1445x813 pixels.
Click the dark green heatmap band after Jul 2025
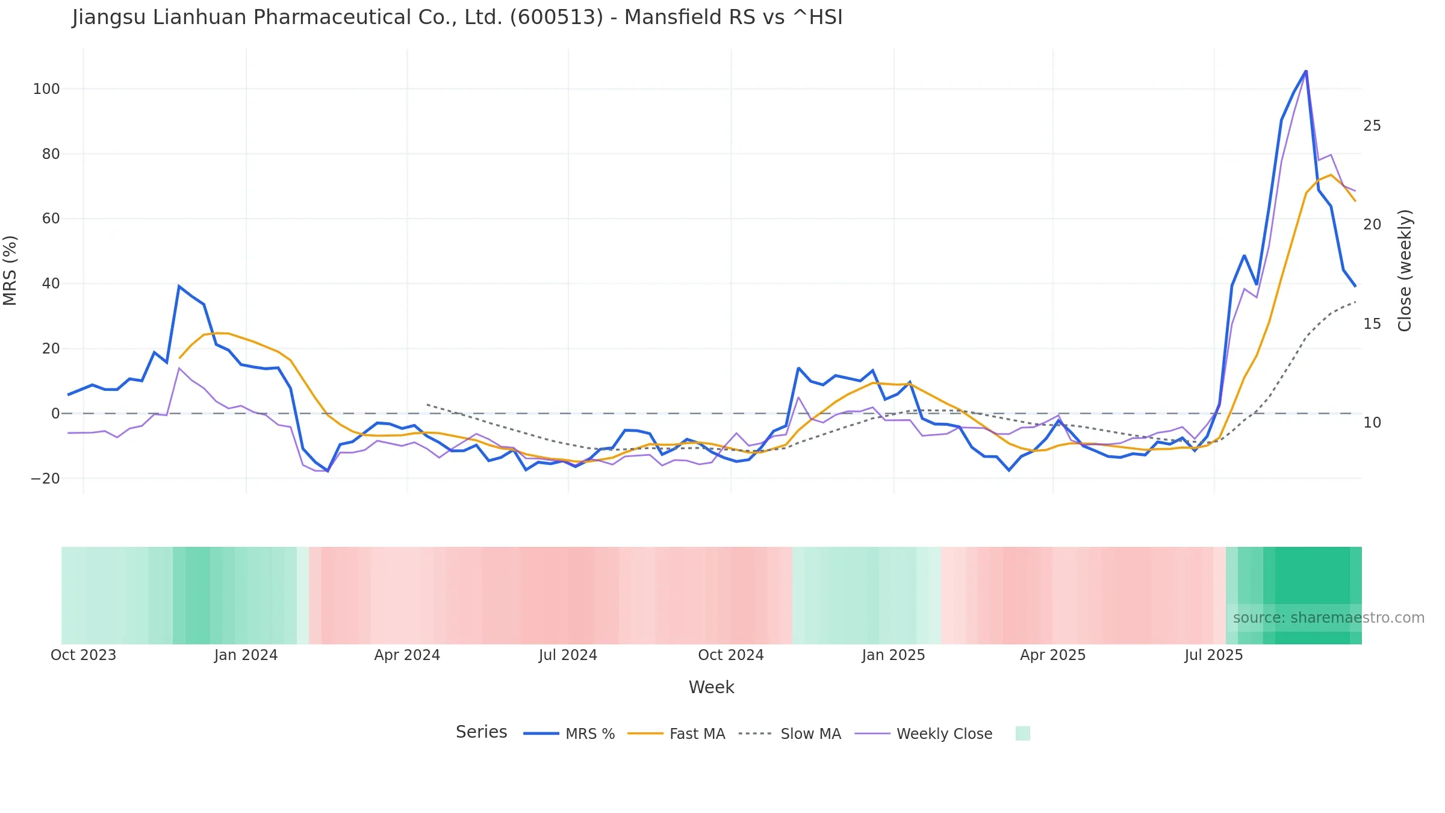(x=1313, y=595)
